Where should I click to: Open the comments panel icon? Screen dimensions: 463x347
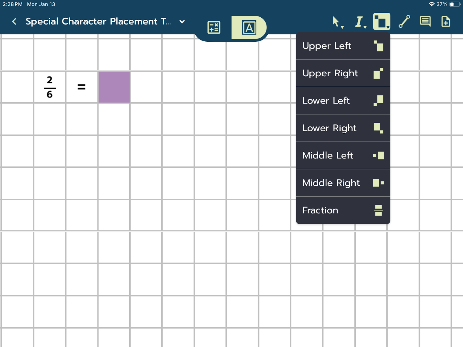coord(425,22)
